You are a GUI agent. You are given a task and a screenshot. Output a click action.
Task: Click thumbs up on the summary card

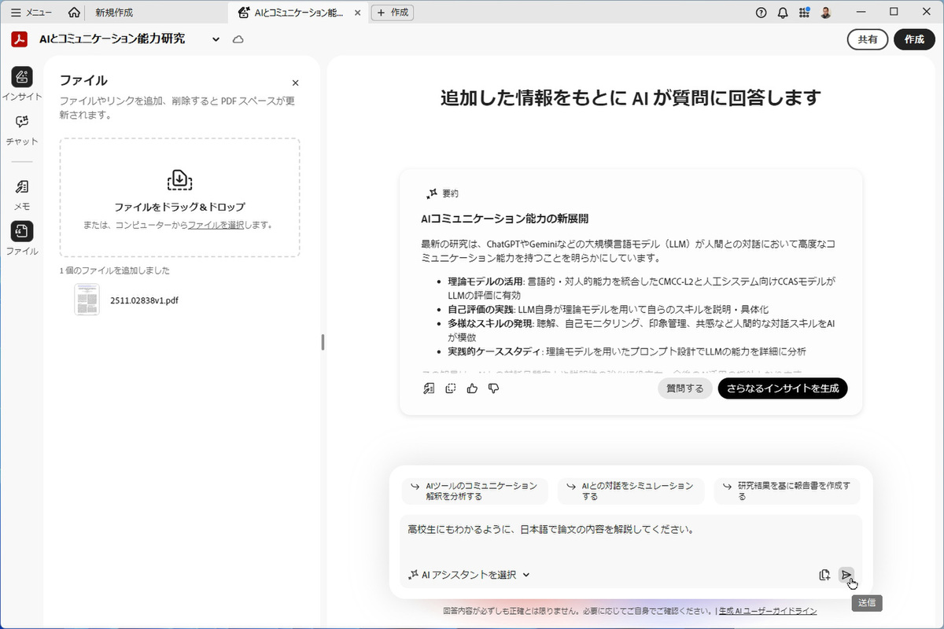tap(472, 388)
